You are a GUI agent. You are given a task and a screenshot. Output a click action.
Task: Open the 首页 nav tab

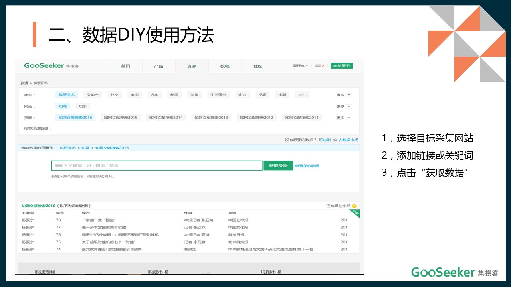(126, 66)
